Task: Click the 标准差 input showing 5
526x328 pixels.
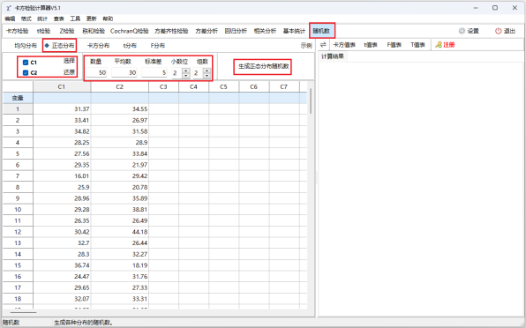Action: (x=154, y=72)
